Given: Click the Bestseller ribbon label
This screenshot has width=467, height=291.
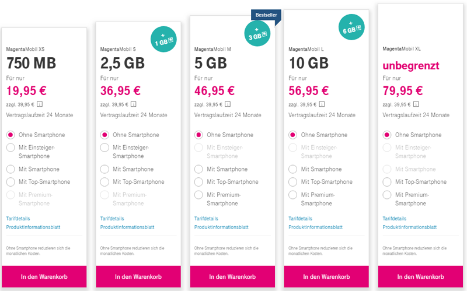Looking at the screenshot, I should [266, 15].
